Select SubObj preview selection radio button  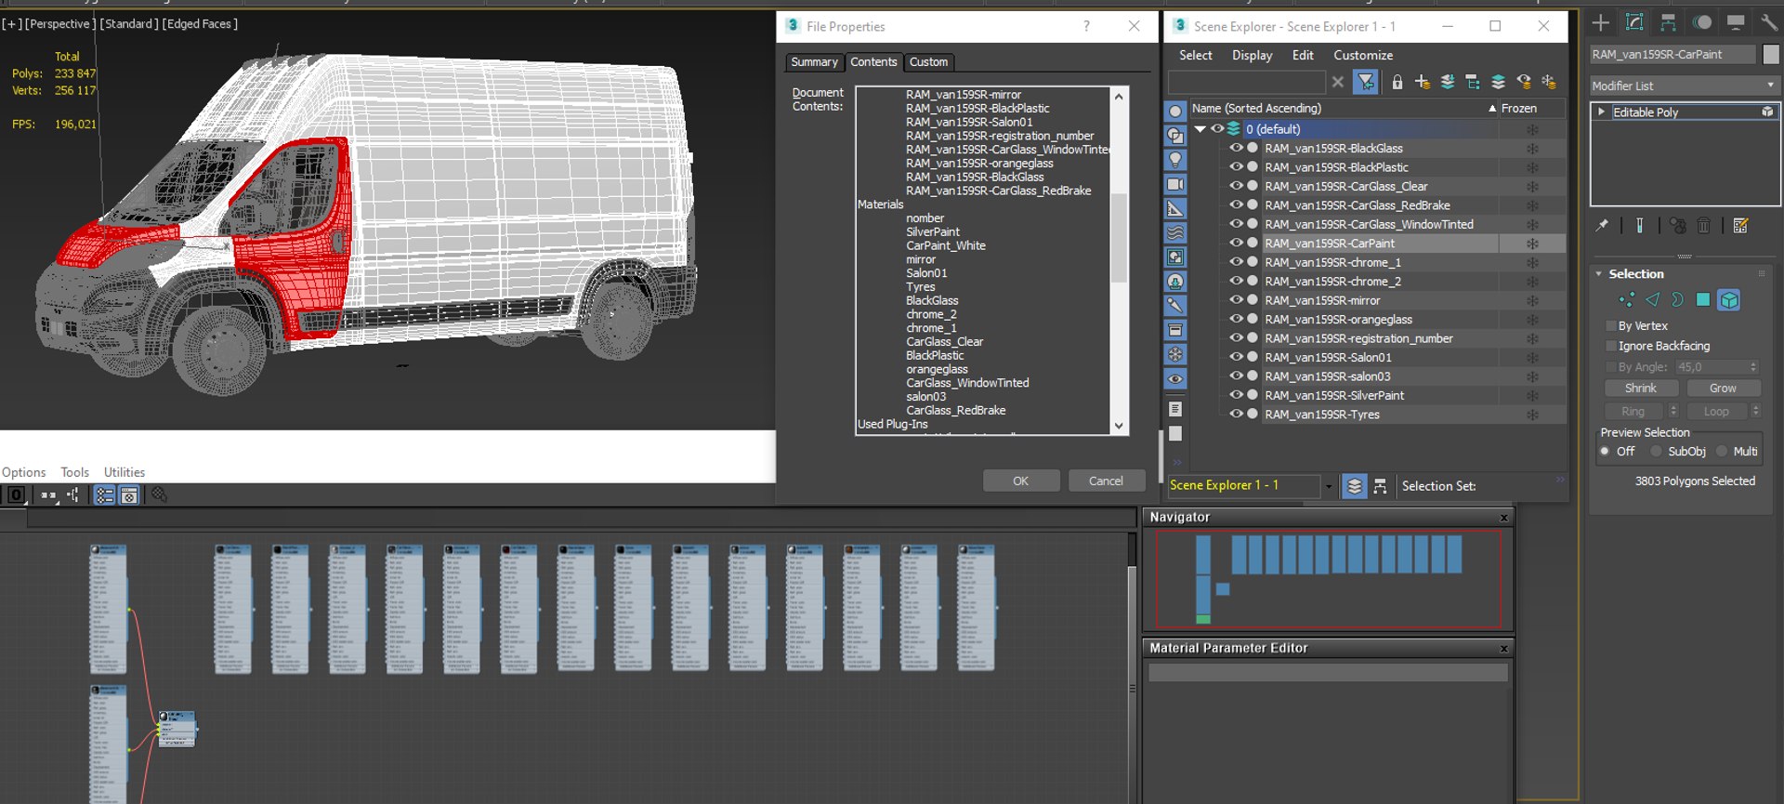coord(1656,452)
